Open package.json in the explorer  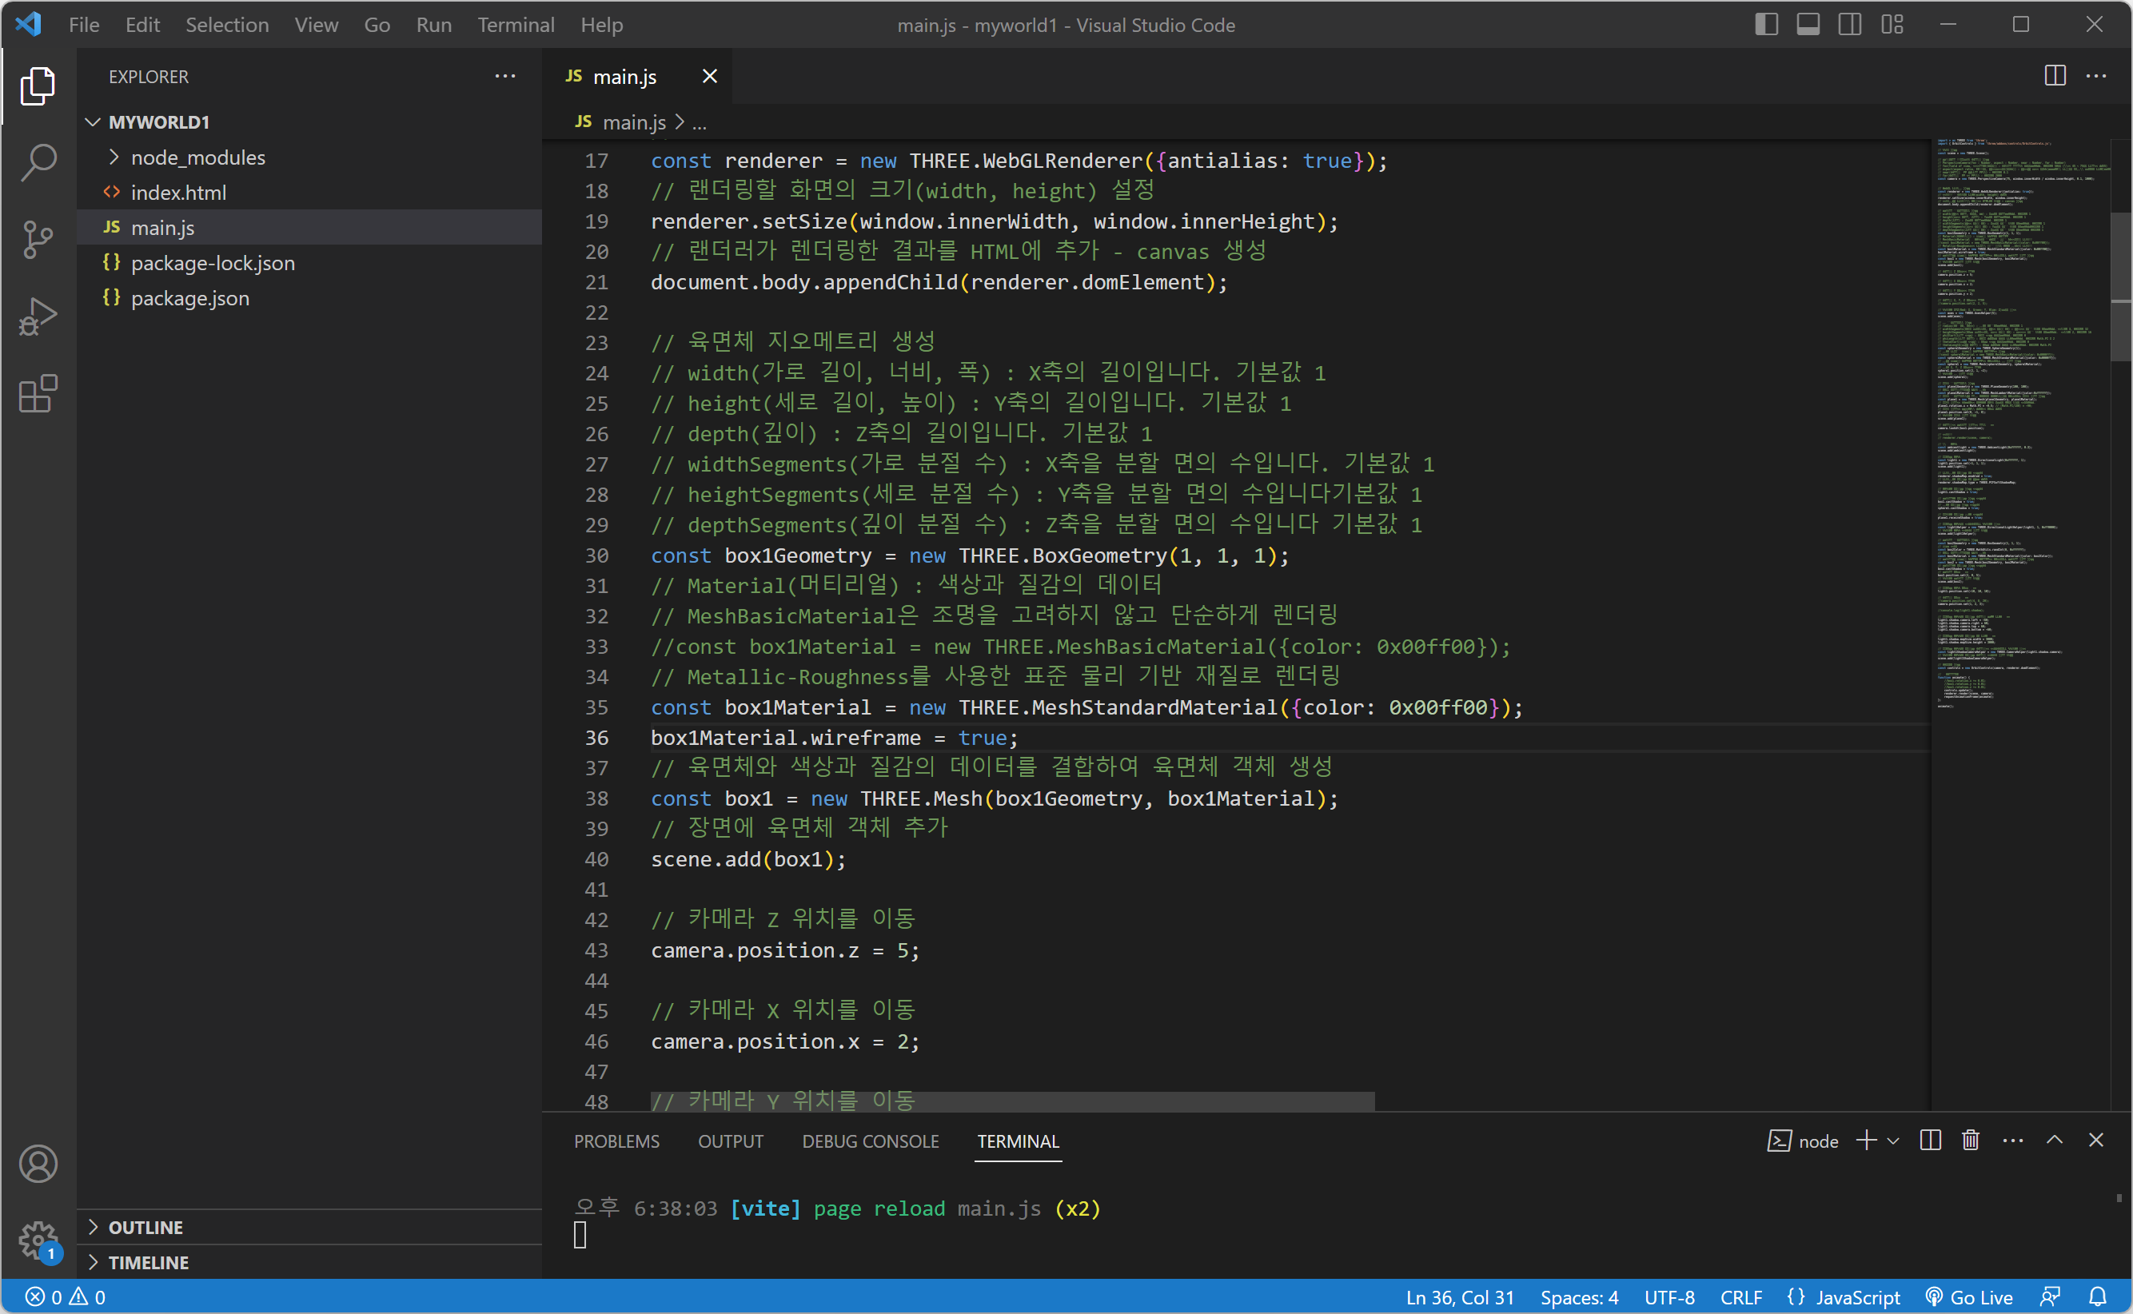[x=189, y=298]
